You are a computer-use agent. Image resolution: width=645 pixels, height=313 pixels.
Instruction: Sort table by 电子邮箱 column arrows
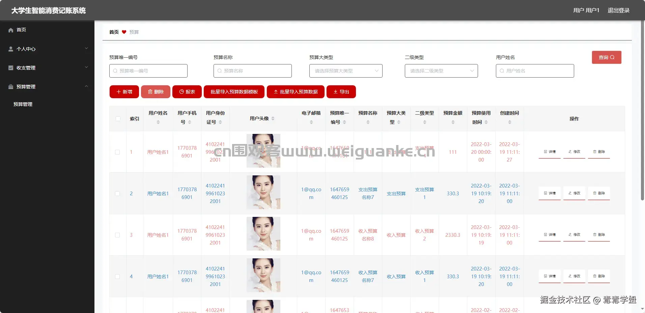click(311, 122)
